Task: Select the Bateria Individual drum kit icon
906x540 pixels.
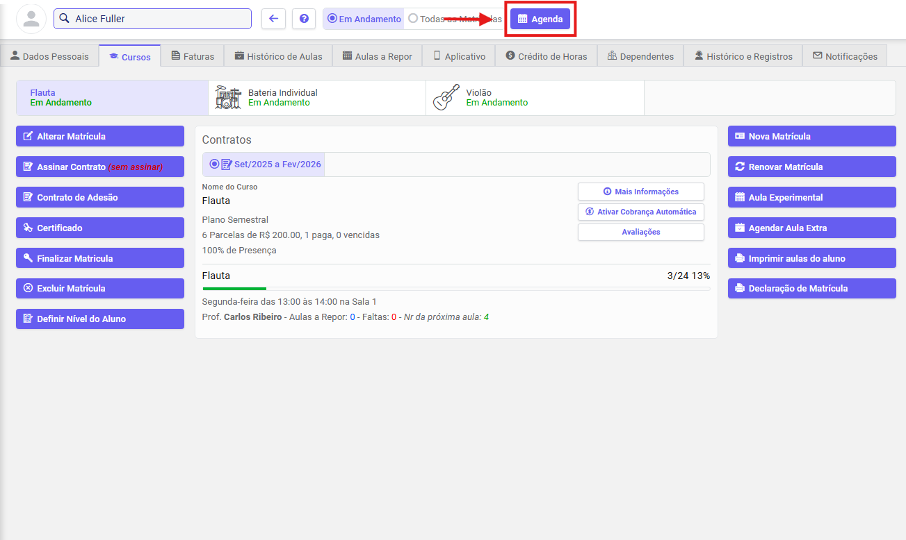Action: point(227,97)
